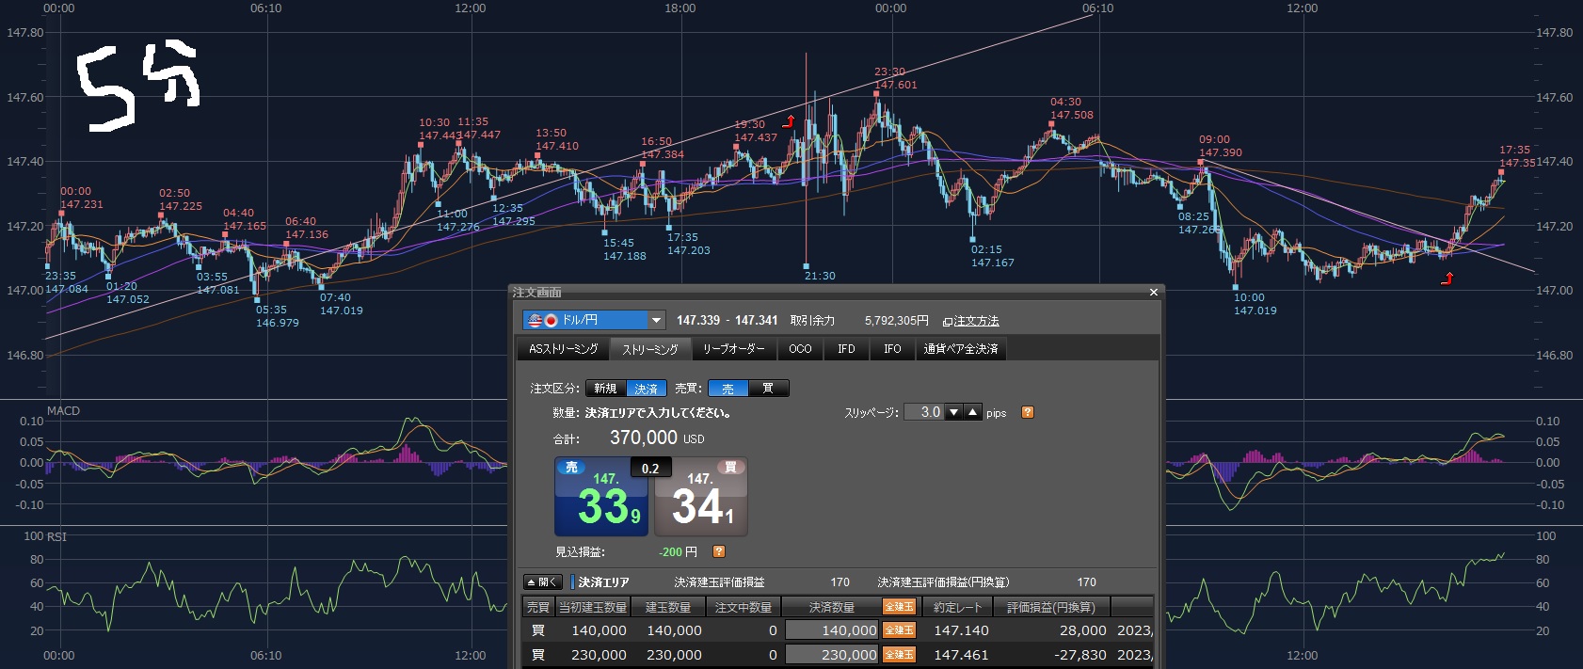1583x669 pixels.
Task: Increase slippage with the up arrow
Action: 972,412
